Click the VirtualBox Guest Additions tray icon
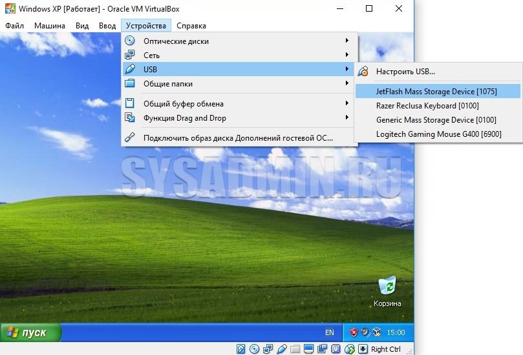The height and width of the screenshot is (355, 523). [376, 332]
